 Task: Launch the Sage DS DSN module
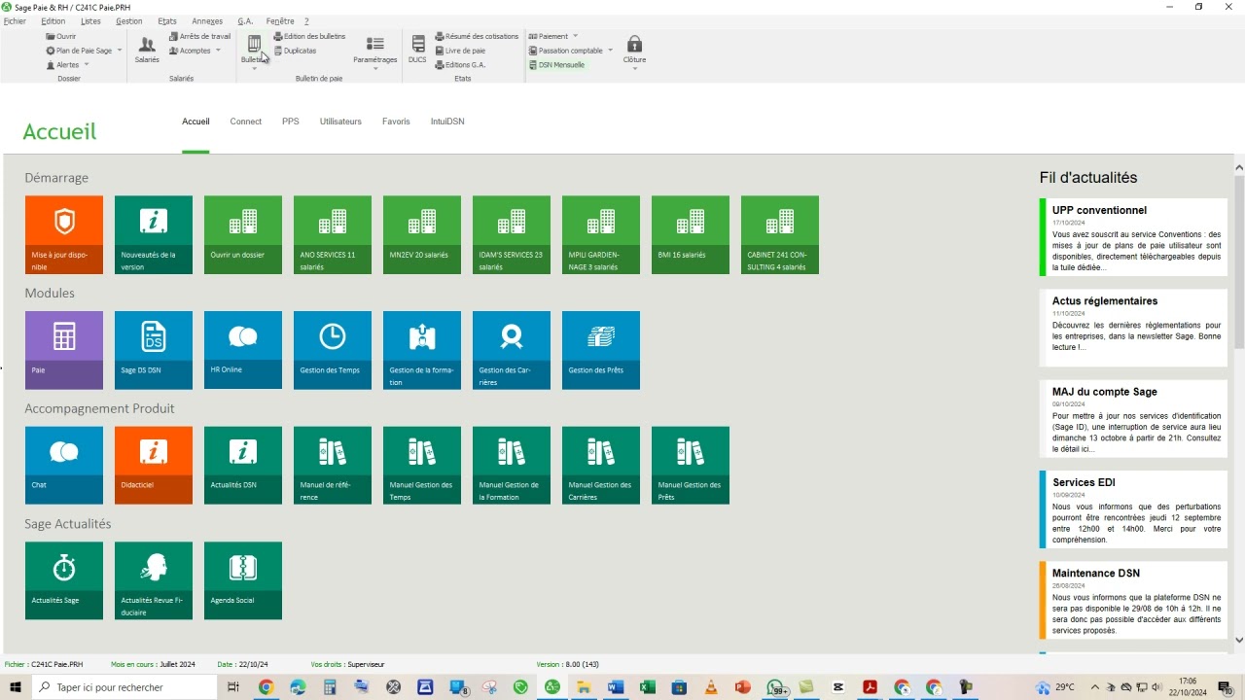pyautogui.click(x=154, y=350)
